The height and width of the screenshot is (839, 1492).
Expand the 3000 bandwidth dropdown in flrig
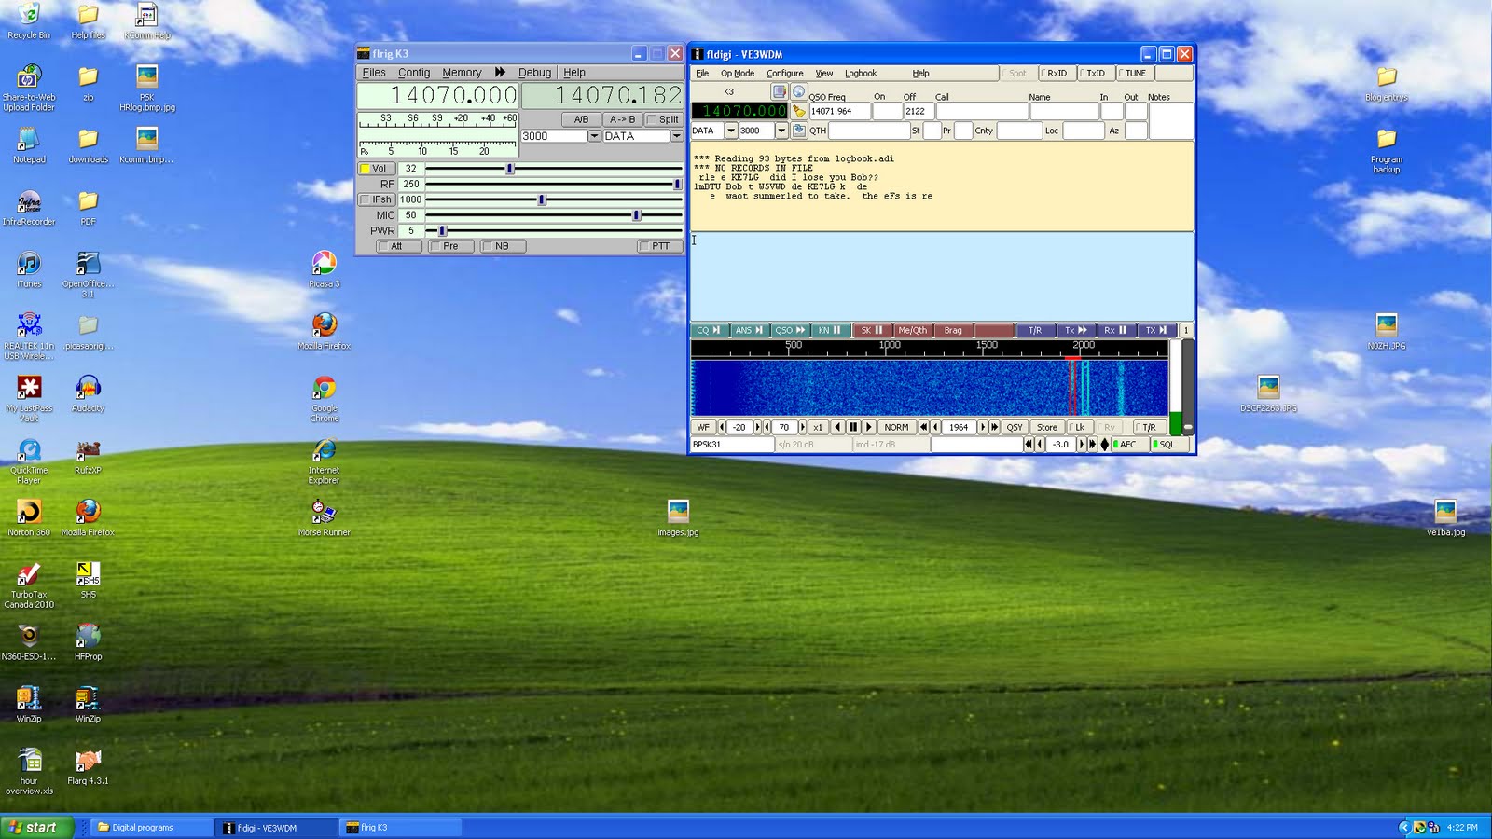pos(594,136)
